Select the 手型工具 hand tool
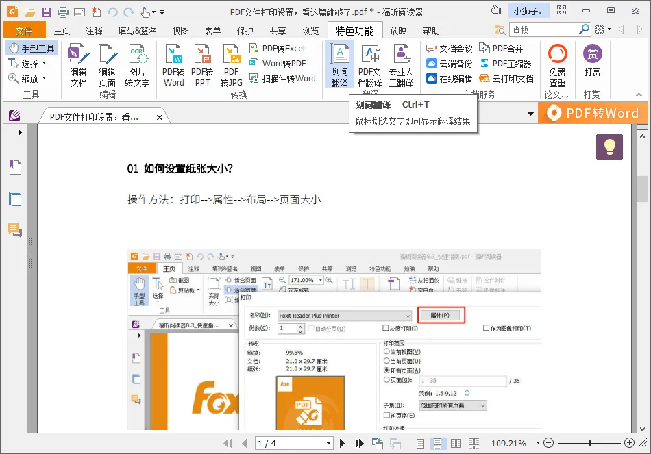651x454 pixels. [32, 49]
